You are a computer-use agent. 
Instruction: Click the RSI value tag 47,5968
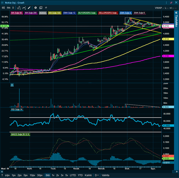[x=168, y=126]
